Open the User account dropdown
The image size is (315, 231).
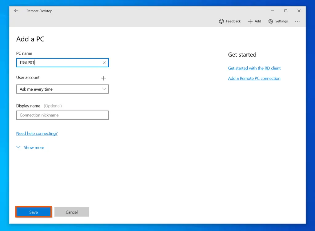(62, 89)
